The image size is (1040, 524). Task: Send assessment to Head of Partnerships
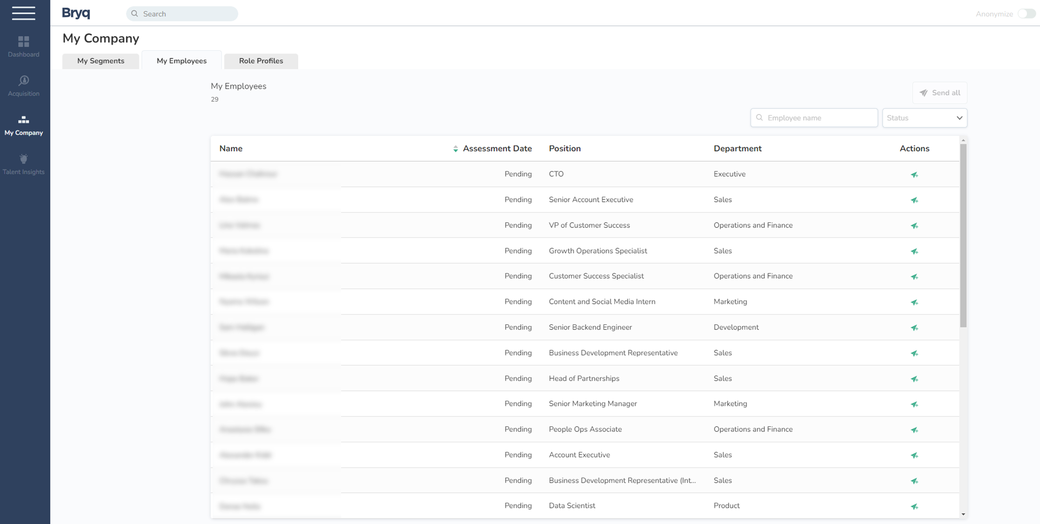tap(914, 379)
